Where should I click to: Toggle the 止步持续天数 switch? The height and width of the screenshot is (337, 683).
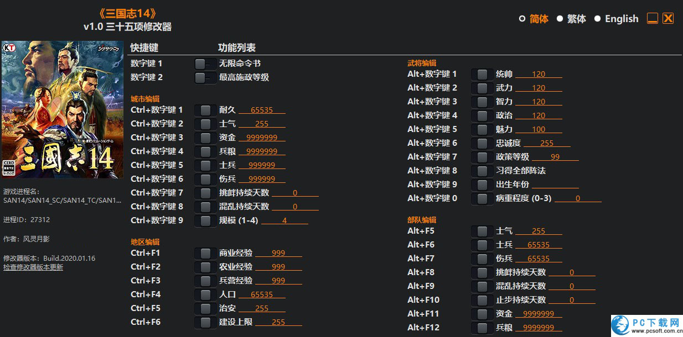(482, 300)
